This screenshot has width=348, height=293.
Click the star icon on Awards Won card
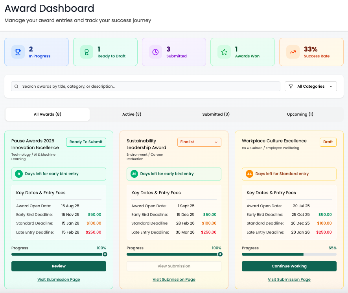tap(224, 52)
